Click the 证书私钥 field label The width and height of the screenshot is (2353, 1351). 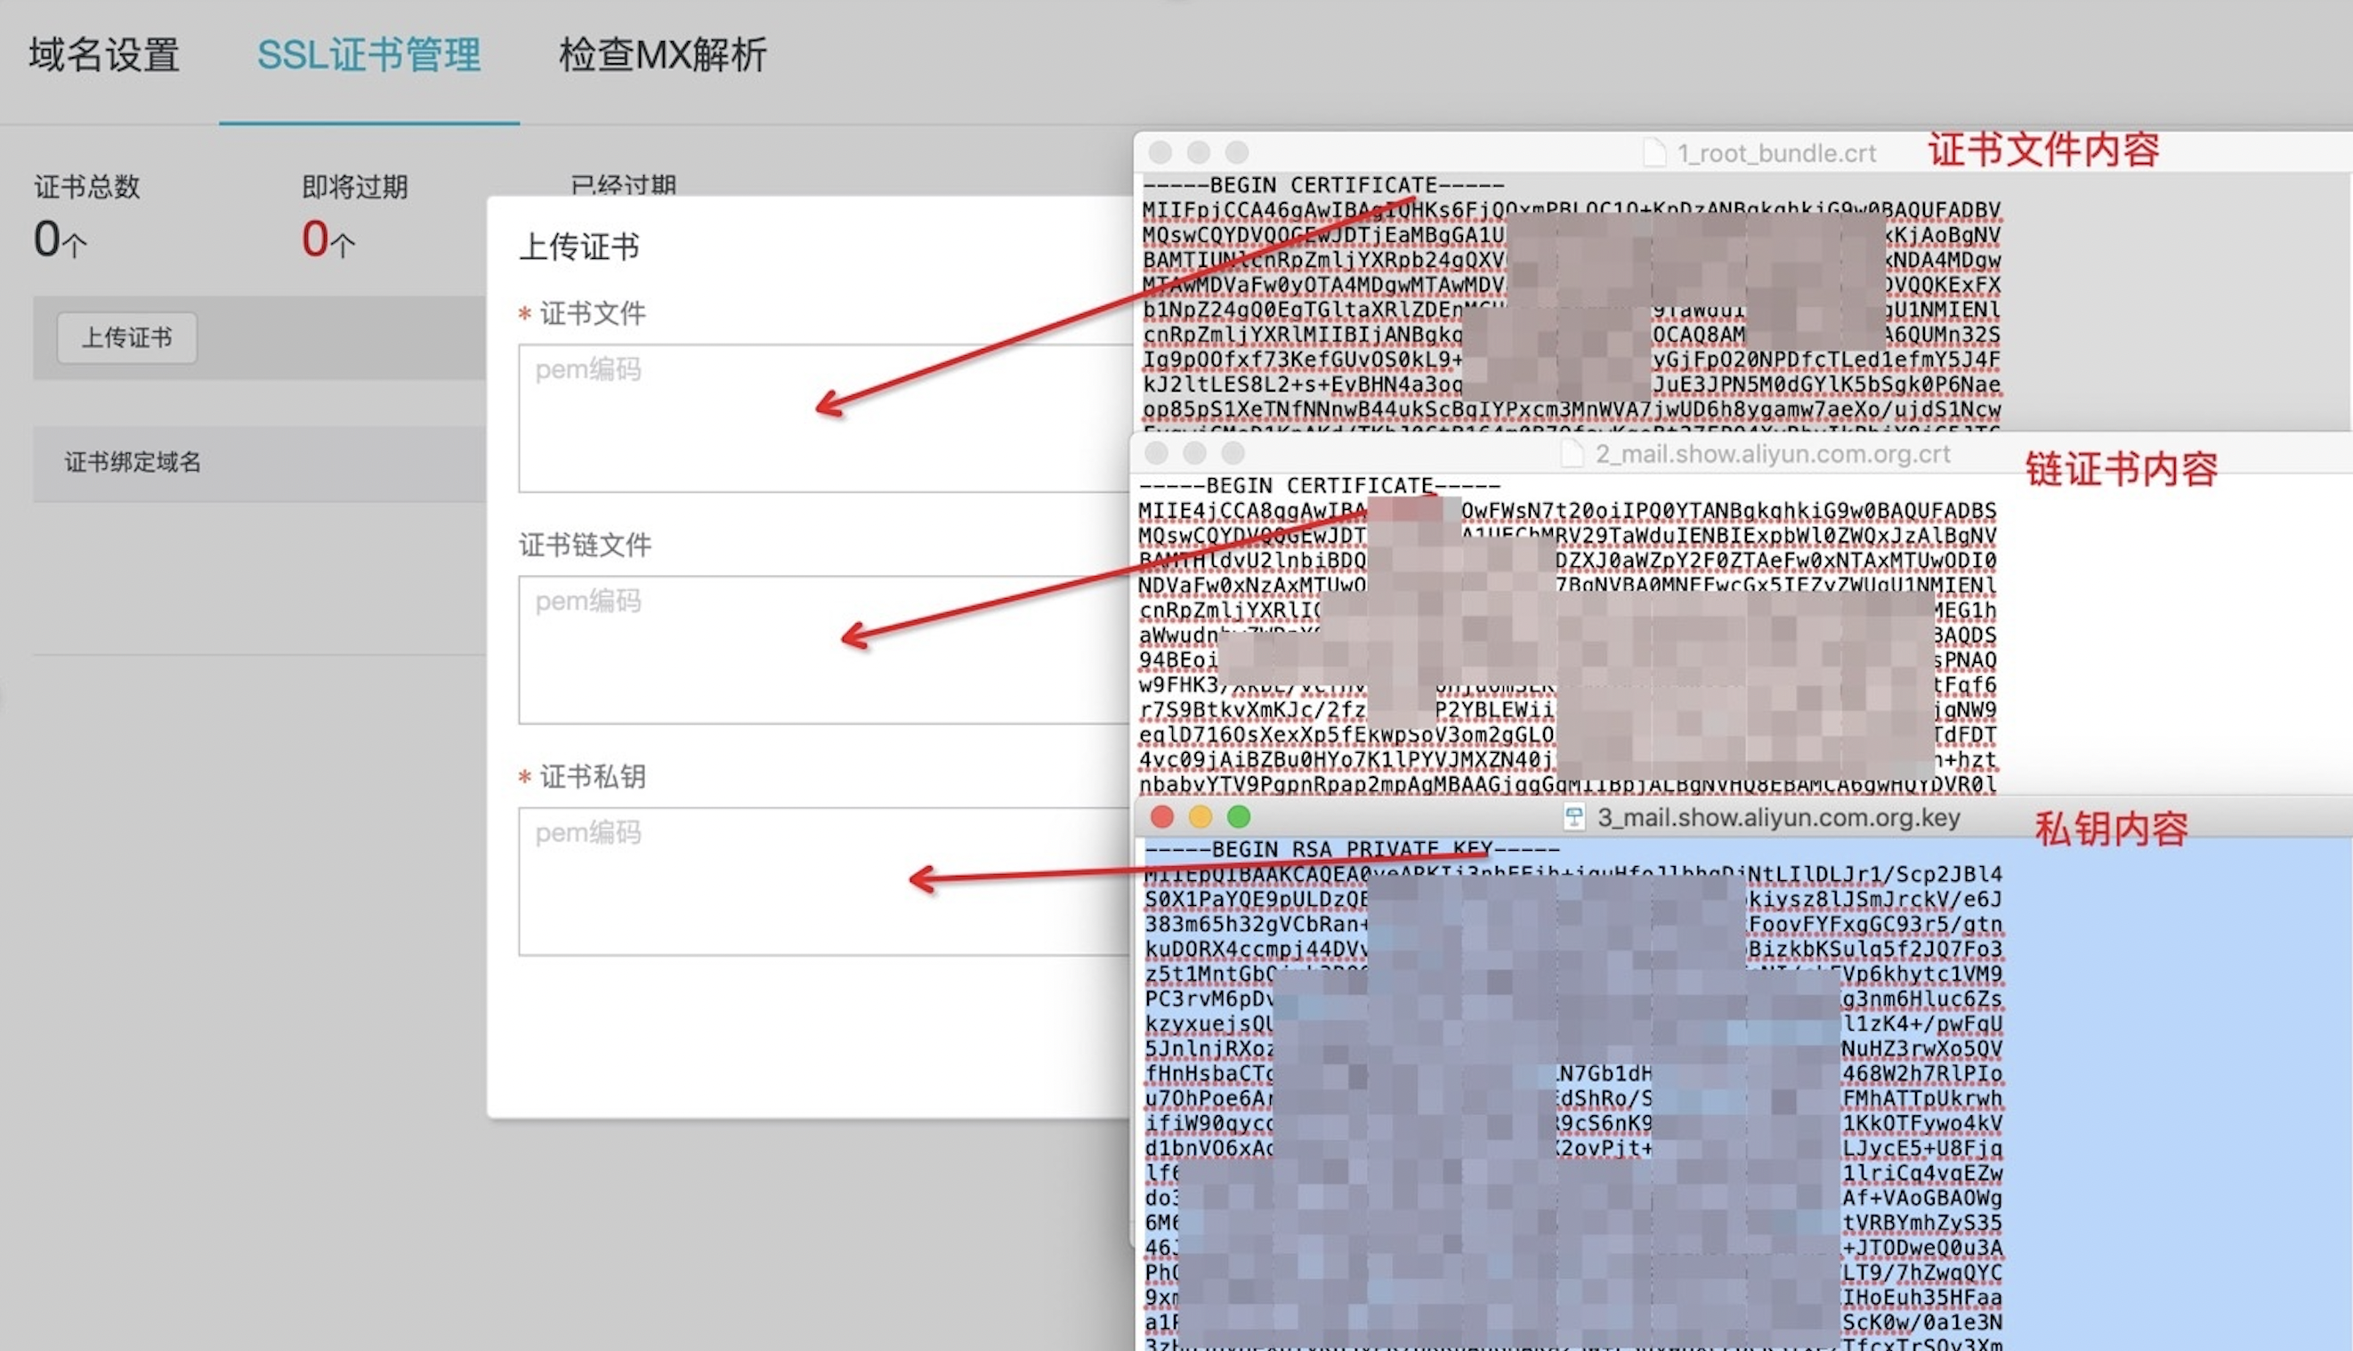(592, 777)
